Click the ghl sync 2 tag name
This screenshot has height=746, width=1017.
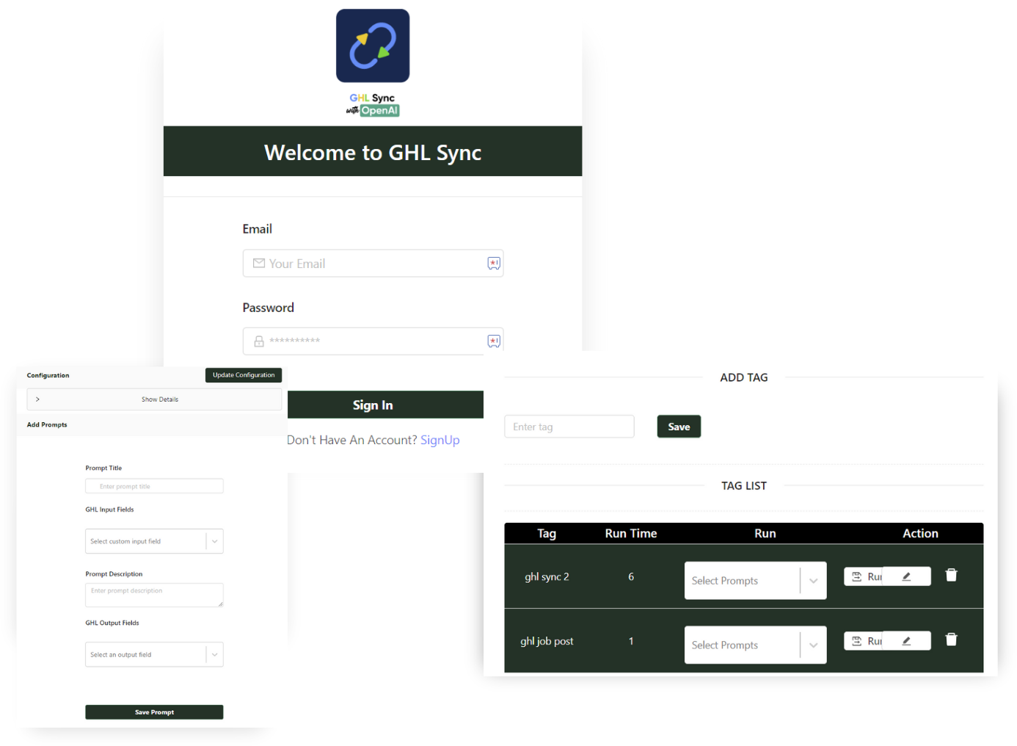coord(547,577)
